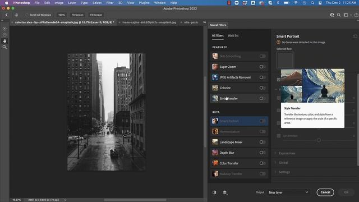The height and width of the screenshot is (202, 359).
Task: Adjust the Eye direction slider handle
Action: click(319, 140)
